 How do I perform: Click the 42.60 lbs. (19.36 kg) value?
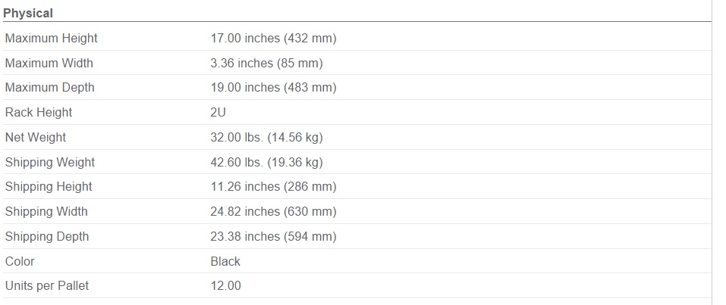[x=266, y=162]
